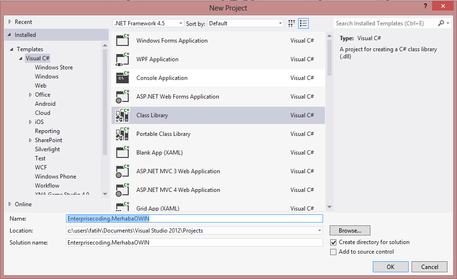The height and width of the screenshot is (279, 457).
Task: Select the Android category
Action: (45, 104)
